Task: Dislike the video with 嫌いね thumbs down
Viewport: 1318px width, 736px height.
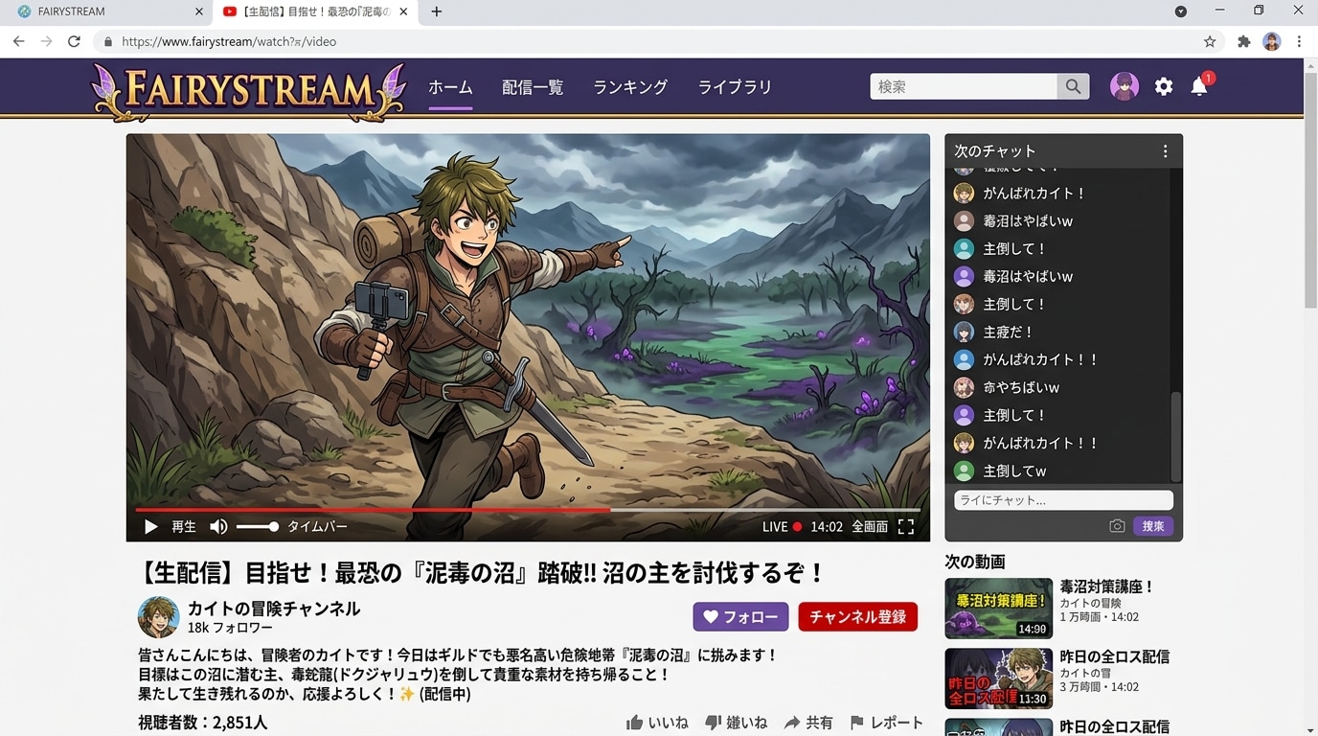Action: (x=737, y=723)
